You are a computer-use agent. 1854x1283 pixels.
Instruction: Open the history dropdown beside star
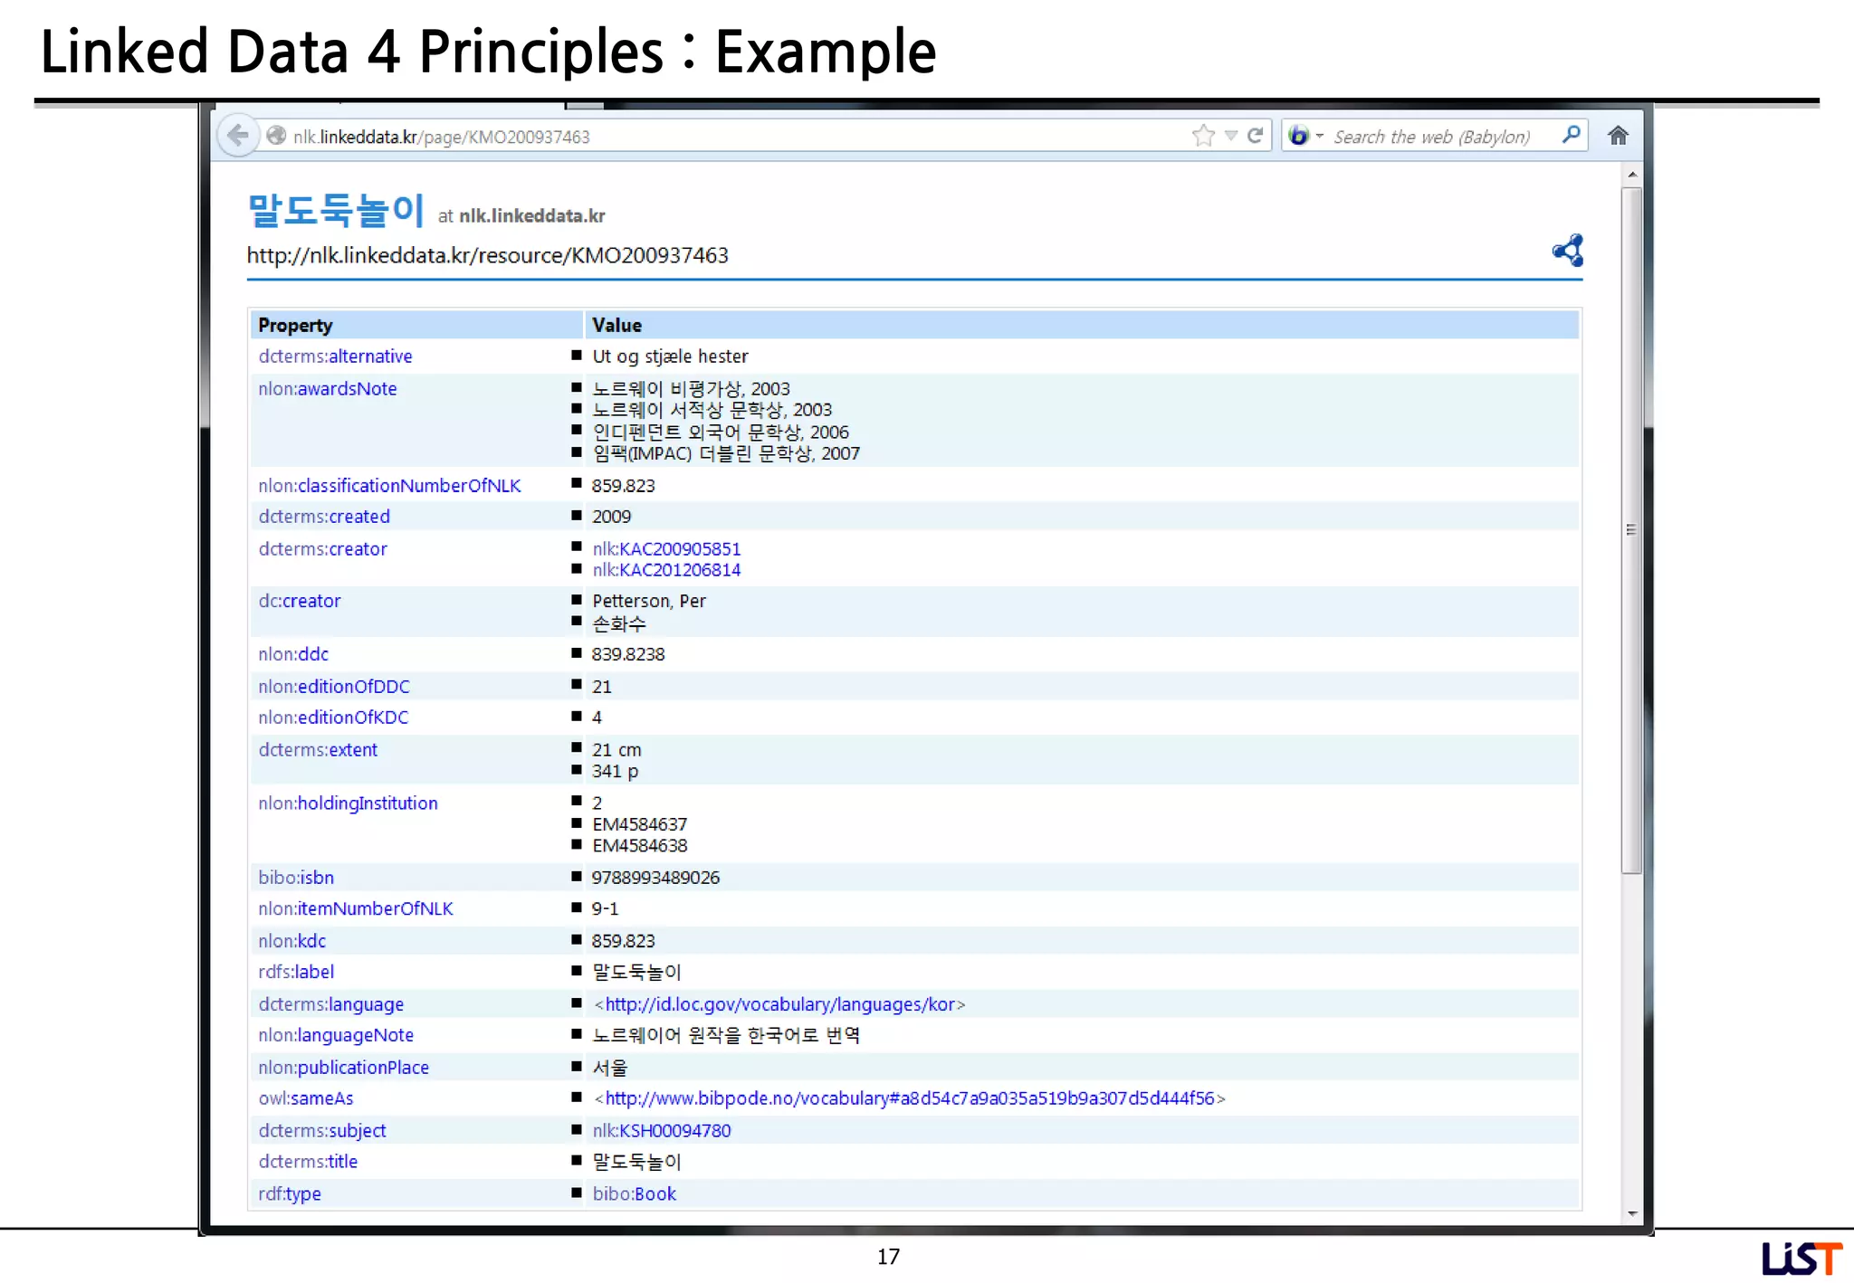(x=1230, y=136)
